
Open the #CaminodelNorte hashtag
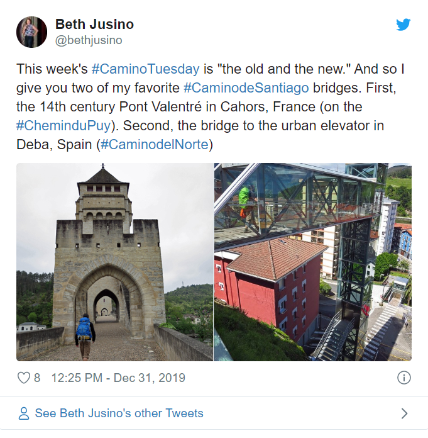click(154, 144)
